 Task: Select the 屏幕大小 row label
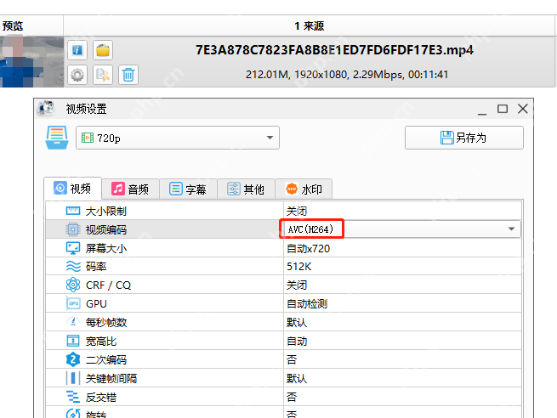point(105,248)
